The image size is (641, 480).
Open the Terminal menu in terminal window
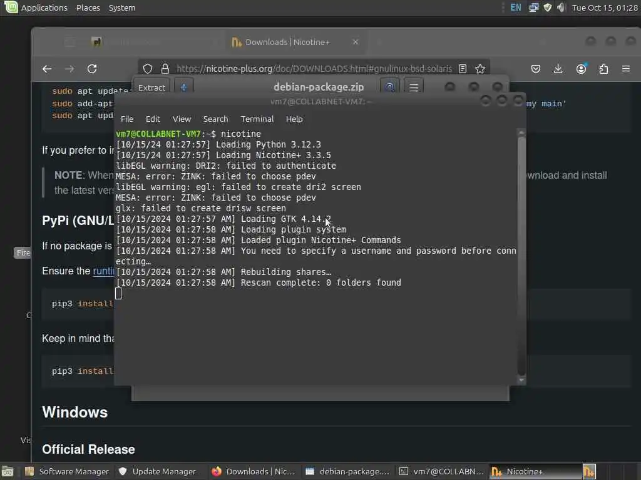coord(257,119)
